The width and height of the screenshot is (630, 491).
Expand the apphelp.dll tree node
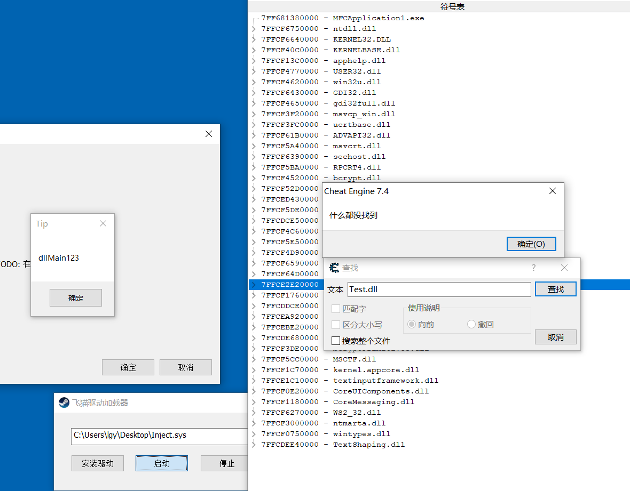(x=254, y=61)
